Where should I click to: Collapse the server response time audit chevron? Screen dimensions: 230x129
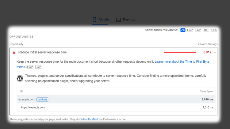(215, 53)
